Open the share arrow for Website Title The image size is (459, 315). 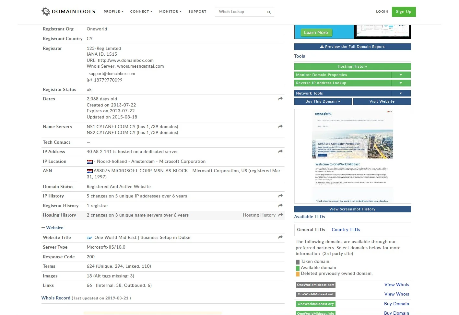click(x=280, y=237)
